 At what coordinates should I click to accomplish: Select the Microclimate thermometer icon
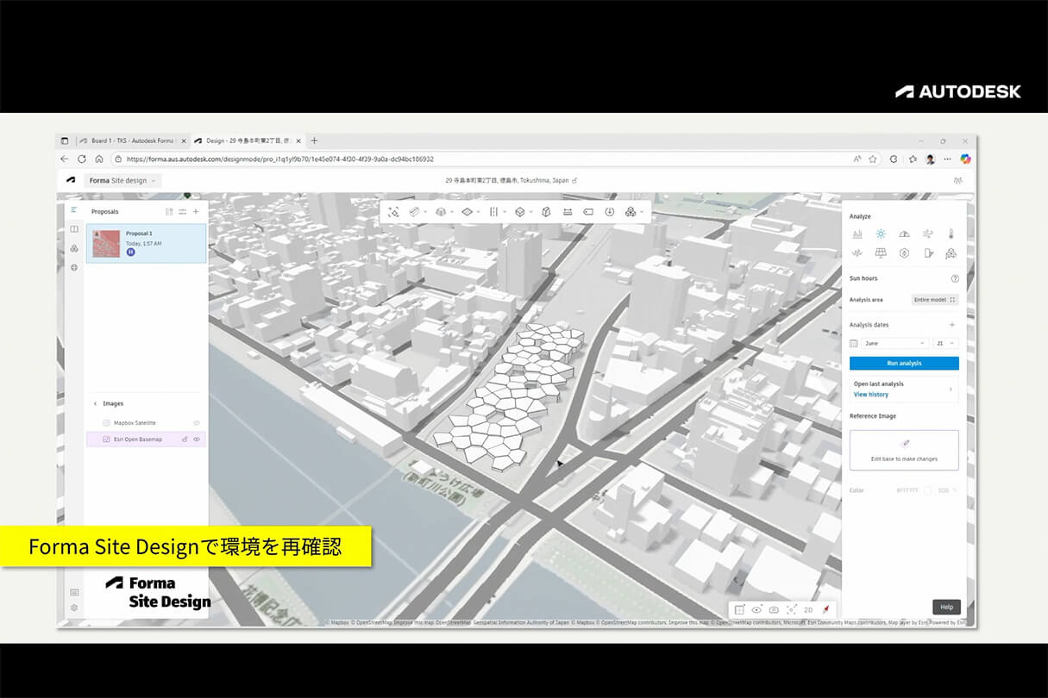[951, 234]
